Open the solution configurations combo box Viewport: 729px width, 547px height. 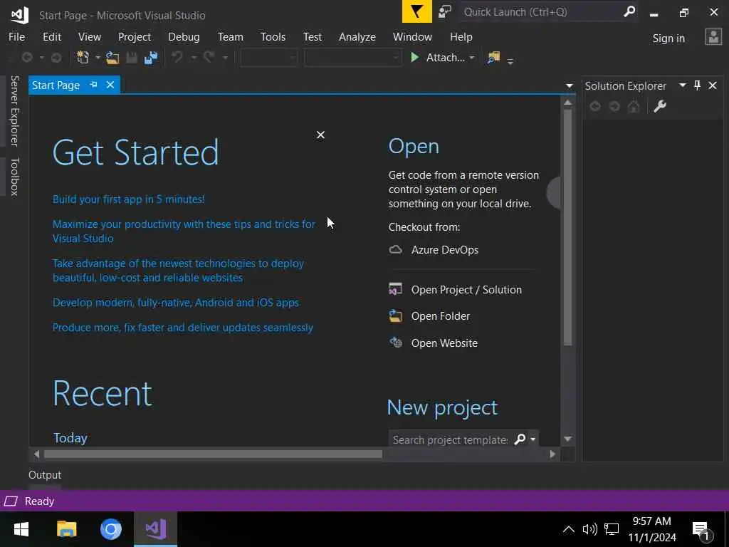click(268, 58)
